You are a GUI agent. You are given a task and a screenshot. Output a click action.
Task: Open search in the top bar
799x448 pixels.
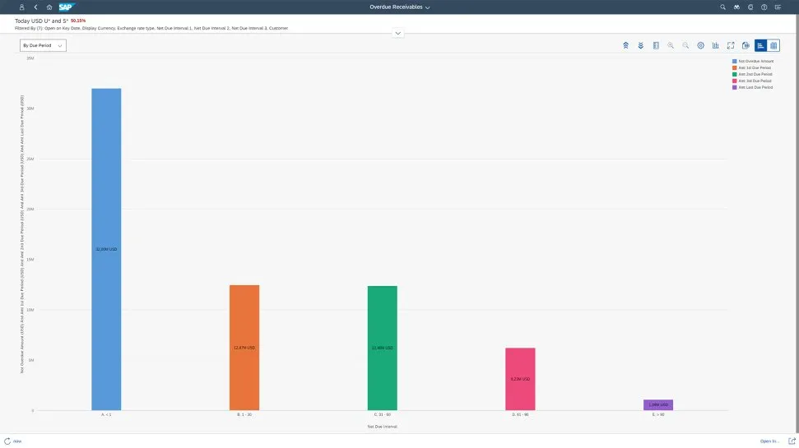[x=722, y=7]
